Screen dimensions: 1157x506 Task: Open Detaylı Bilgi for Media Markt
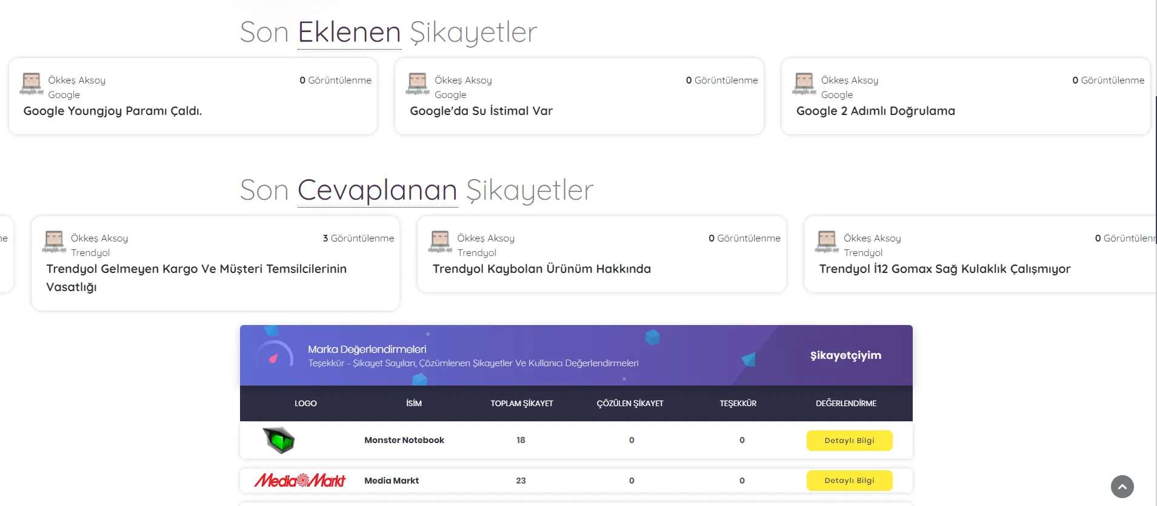click(849, 481)
